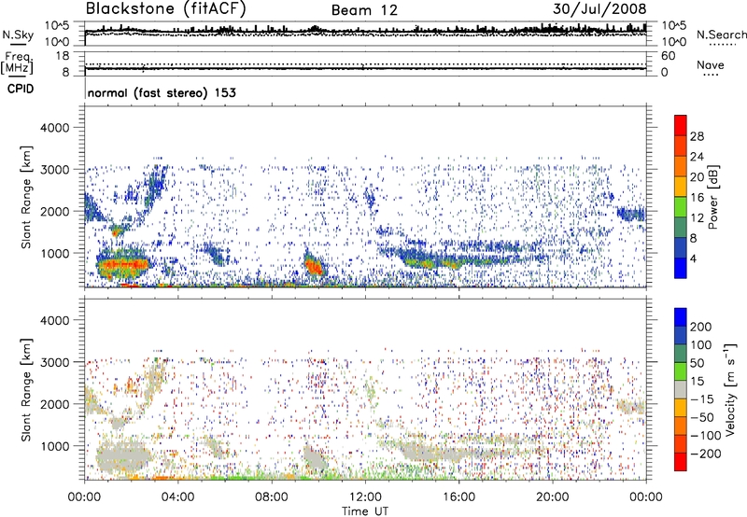Click the '20:00' time axis tick label
The image size is (747, 517).
(553, 497)
